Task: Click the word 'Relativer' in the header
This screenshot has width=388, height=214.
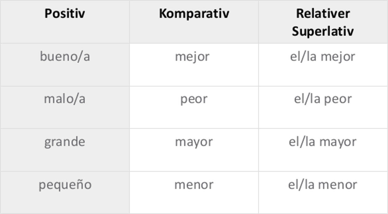Action: tap(323, 13)
